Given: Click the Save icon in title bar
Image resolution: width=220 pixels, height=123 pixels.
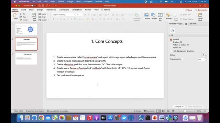Looking at the screenshot, I should [x=43, y=5].
